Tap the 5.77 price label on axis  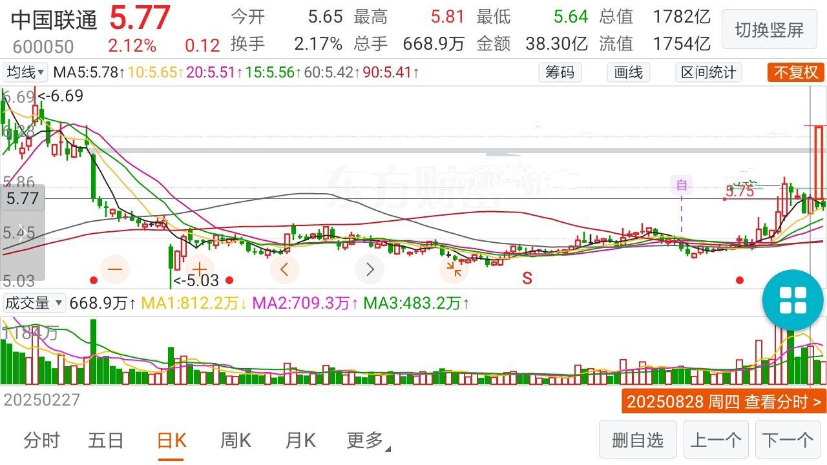coord(23,198)
